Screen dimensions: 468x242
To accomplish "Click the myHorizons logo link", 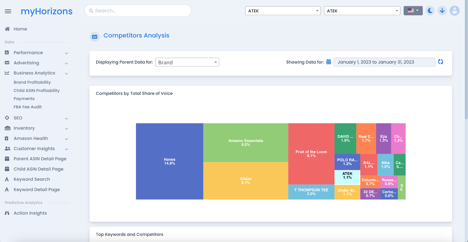I will click(x=47, y=11).
